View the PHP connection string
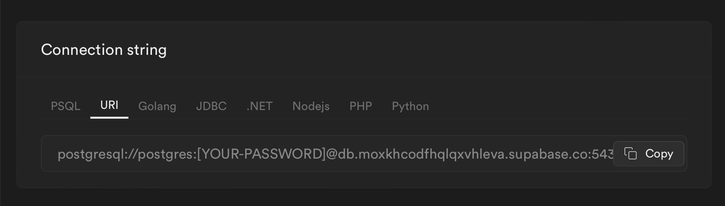725x206 pixels. tap(361, 106)
